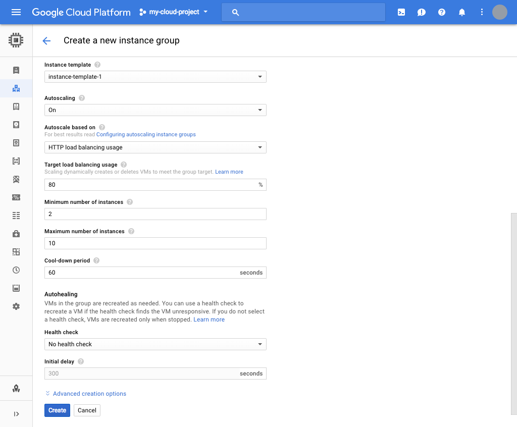517x427 pixels.
Task: Open Learn more link in Autohealing
Action: coord(209,319)
